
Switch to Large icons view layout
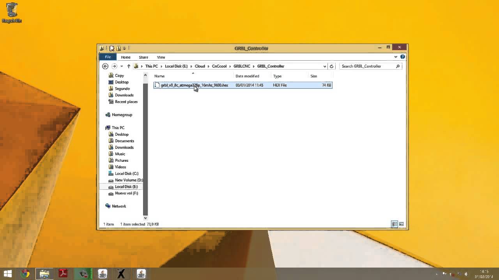click(401, 224)
